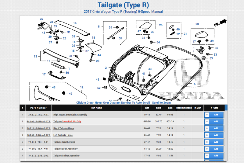The image size is (244, 163).
Task: Click diagram number 44 label
Action: [x=99, y=55]
